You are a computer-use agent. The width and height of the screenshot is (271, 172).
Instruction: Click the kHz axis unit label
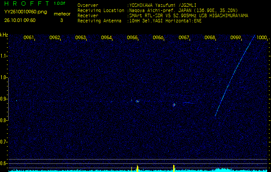click(4, 35)
